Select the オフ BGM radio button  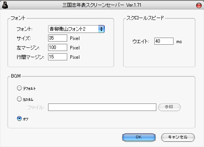click(19, 118)
